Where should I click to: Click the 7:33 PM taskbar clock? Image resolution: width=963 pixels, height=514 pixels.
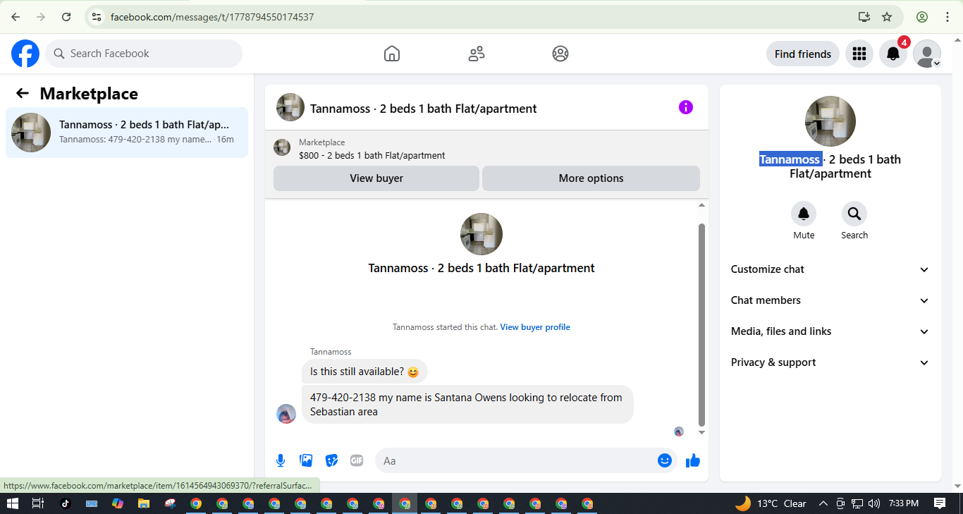click(904, 503)
